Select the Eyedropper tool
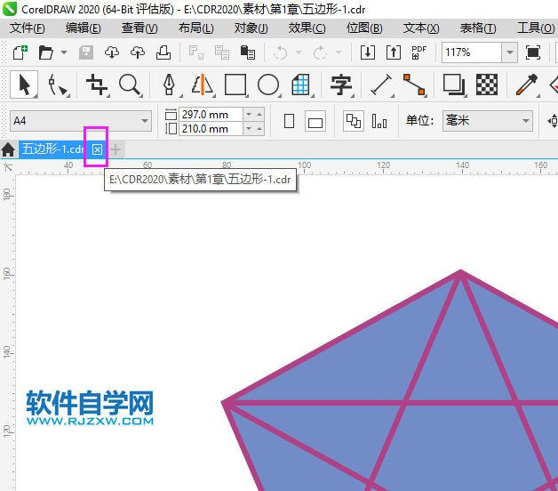 click(527, 85)
